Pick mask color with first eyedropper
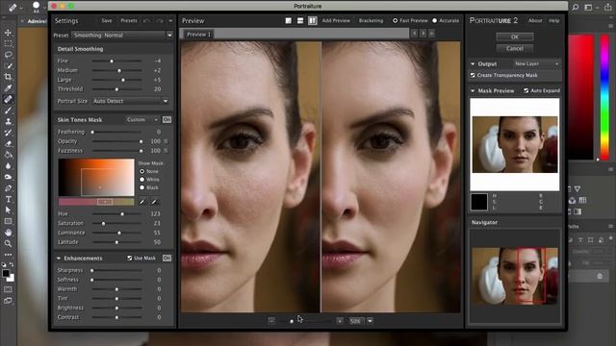The image size is (616, 346). click(x=142, y=202)
